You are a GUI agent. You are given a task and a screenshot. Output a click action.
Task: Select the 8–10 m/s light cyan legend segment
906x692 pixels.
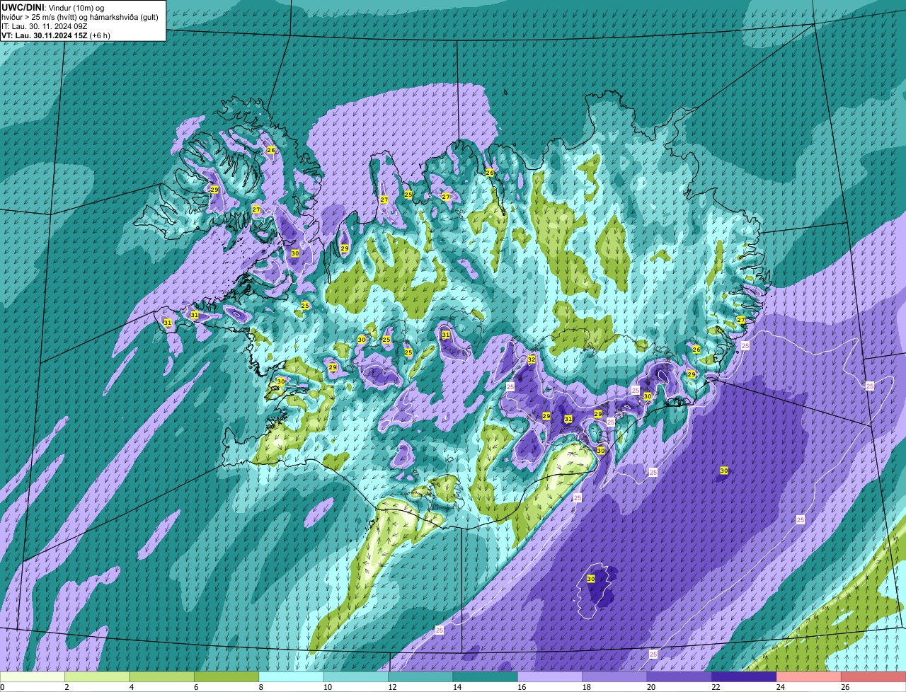(x=291, y=677)
